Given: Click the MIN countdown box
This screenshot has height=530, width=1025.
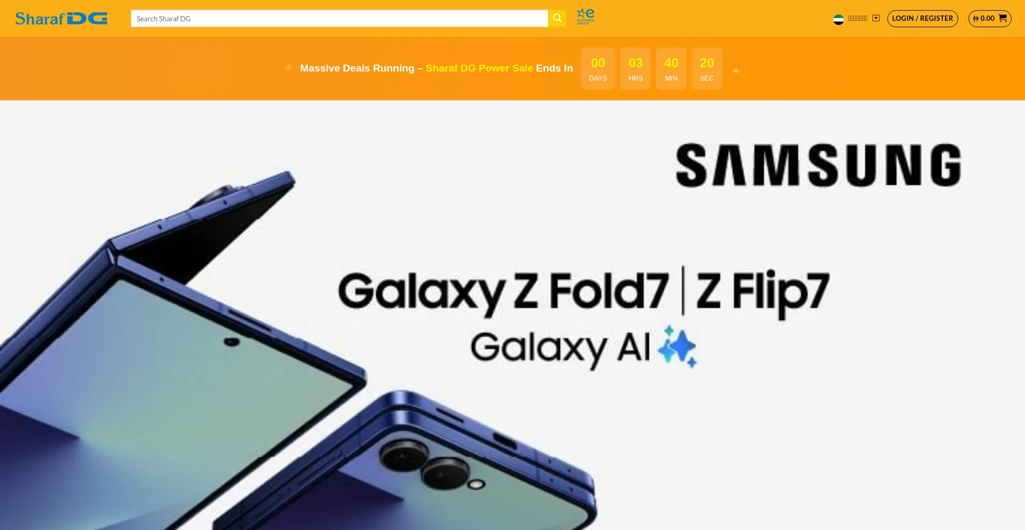Looking at the screenshot, I should (671, 68).
